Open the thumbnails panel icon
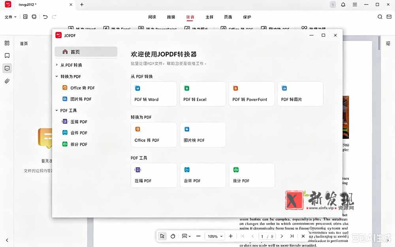 7,43
